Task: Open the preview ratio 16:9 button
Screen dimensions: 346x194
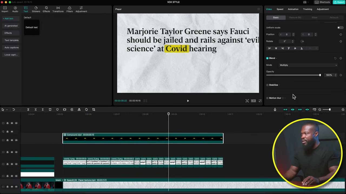Action: point(253,101)
